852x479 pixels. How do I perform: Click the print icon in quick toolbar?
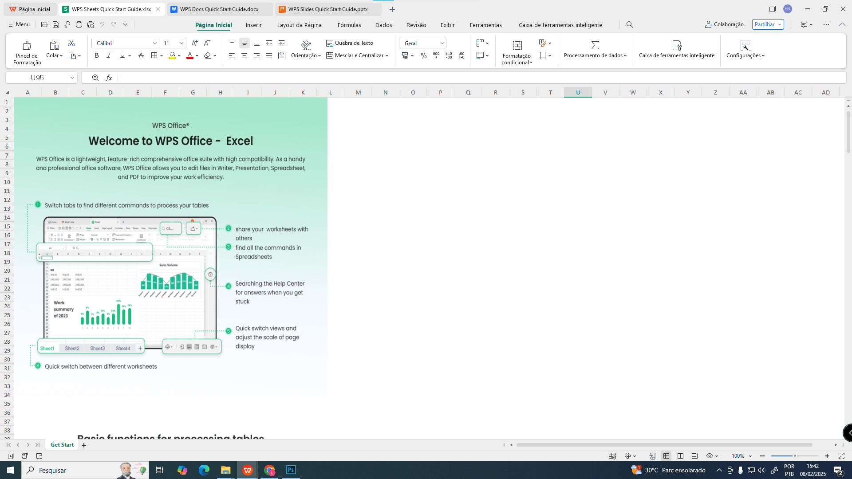[x=79, y=25]
